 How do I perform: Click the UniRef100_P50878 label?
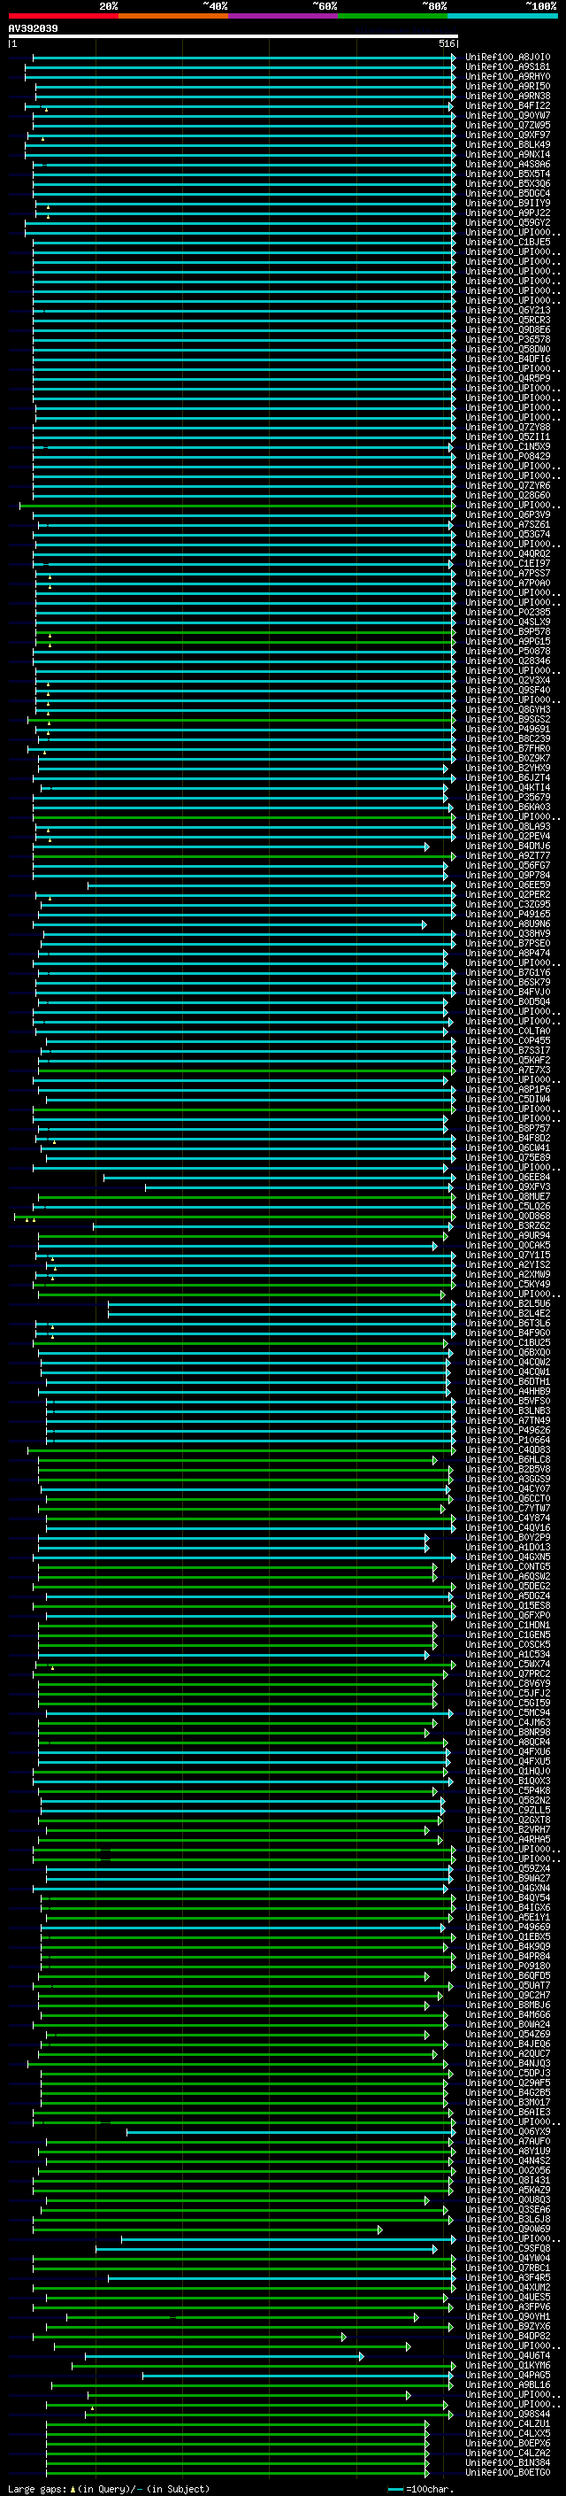508,652
